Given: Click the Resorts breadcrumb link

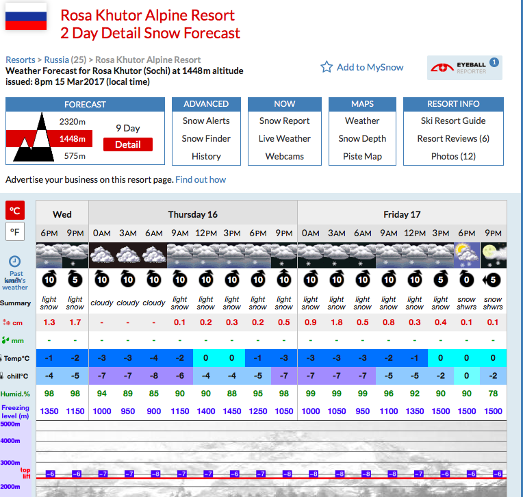Looking at the screenshot, I should [x=21, y=60].
